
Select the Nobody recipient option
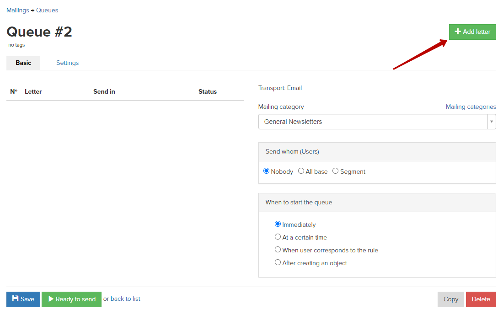266,171
